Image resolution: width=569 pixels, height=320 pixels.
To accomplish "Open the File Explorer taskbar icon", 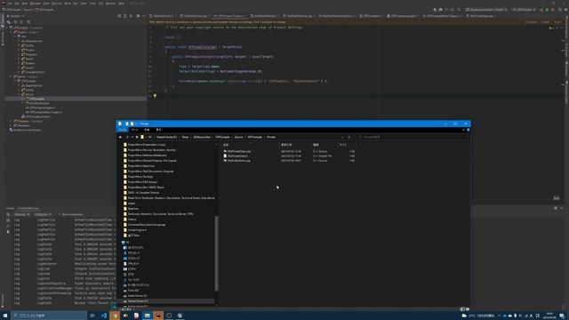I will pos(148,316).
